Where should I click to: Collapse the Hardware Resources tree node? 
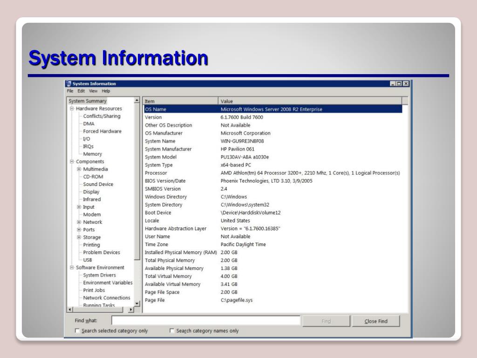tap(72, 109)
